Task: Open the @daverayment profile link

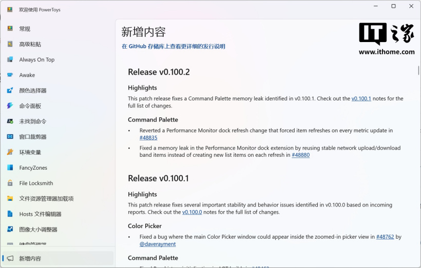Action: coord(158,244)
